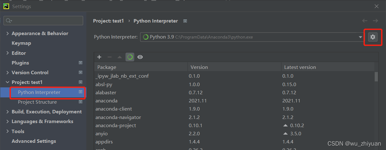Select the appdirs package row
This screenshot has height=150, width=386.
point(234,142)
